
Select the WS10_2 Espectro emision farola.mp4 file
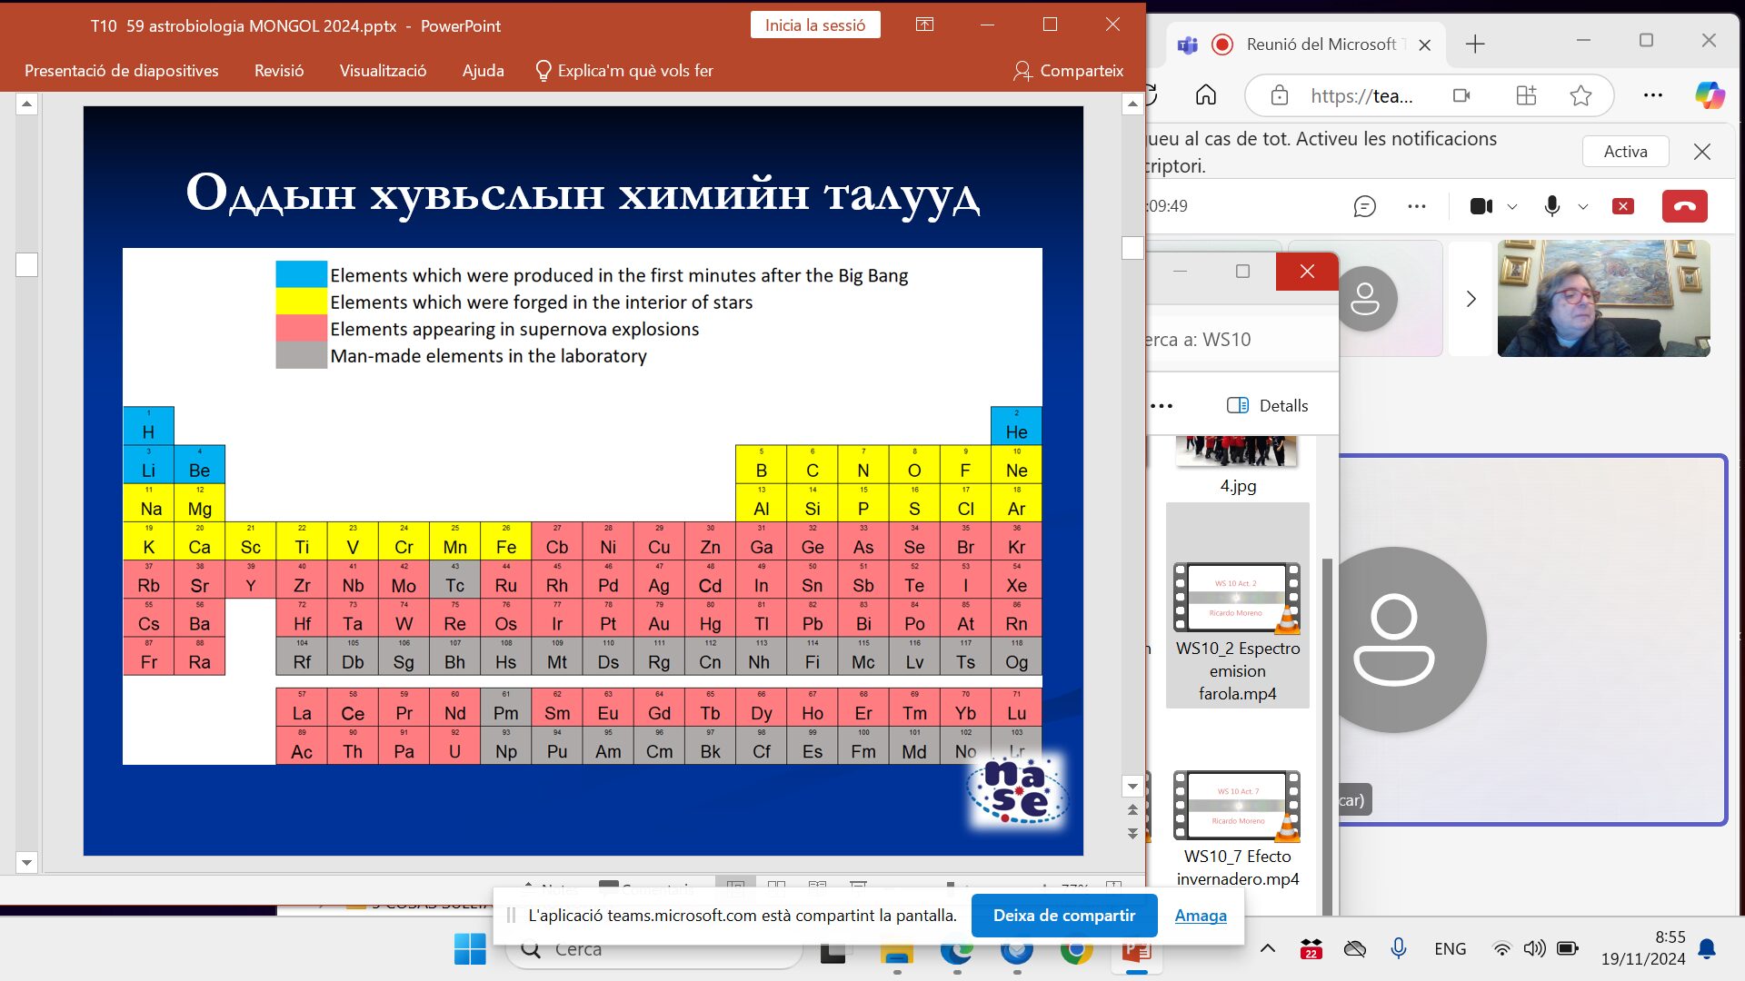1237,605
